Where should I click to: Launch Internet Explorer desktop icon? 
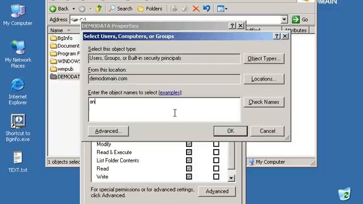click(18, 91)
